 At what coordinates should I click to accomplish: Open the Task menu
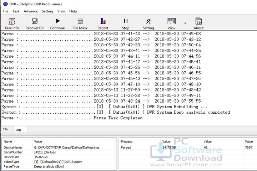click(x=16, y=11)
